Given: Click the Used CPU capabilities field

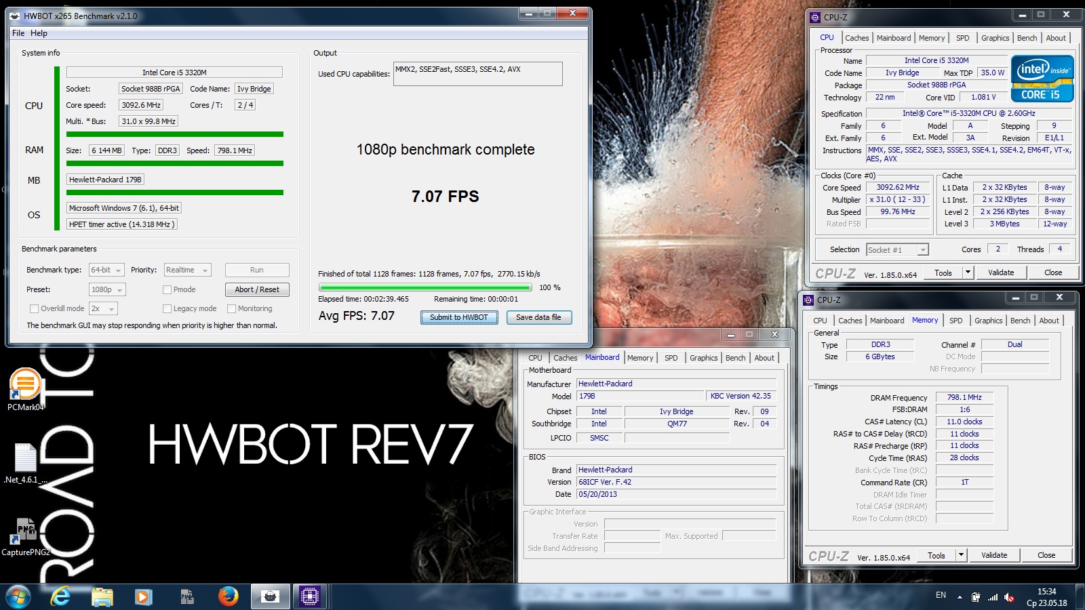Looking at the screenshot, I should [x=478, y=74].
